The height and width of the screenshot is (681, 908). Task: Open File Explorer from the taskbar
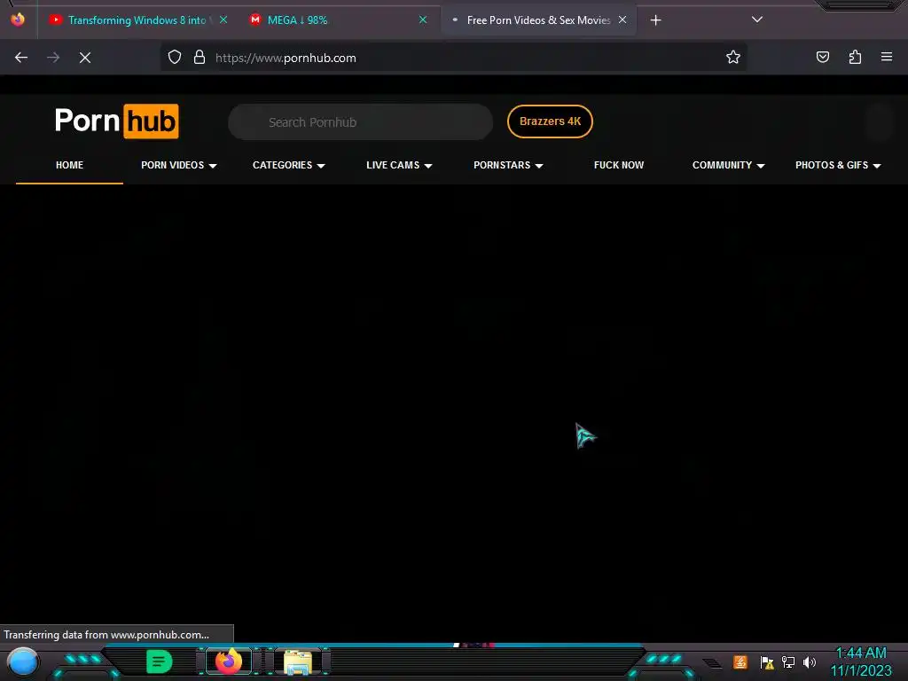click(x=298, y=662)
